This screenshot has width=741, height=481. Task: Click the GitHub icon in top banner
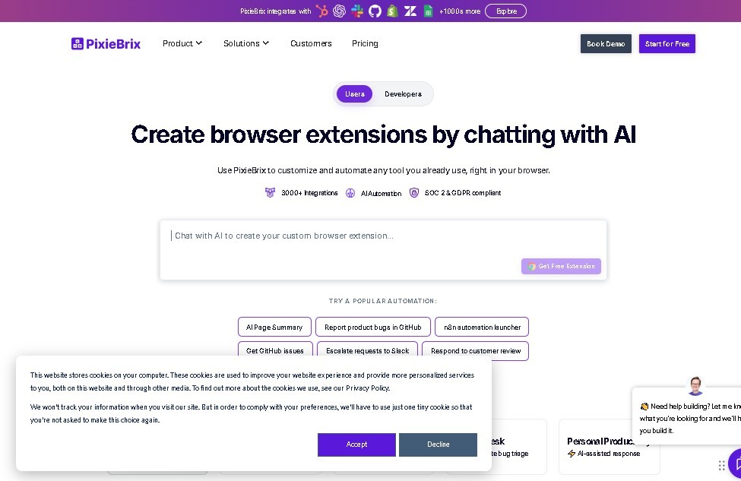pyautogui.click(x=375, y=11)
